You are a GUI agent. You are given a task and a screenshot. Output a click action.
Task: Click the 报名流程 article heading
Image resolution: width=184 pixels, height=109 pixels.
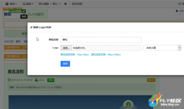[x=16, y=72]
